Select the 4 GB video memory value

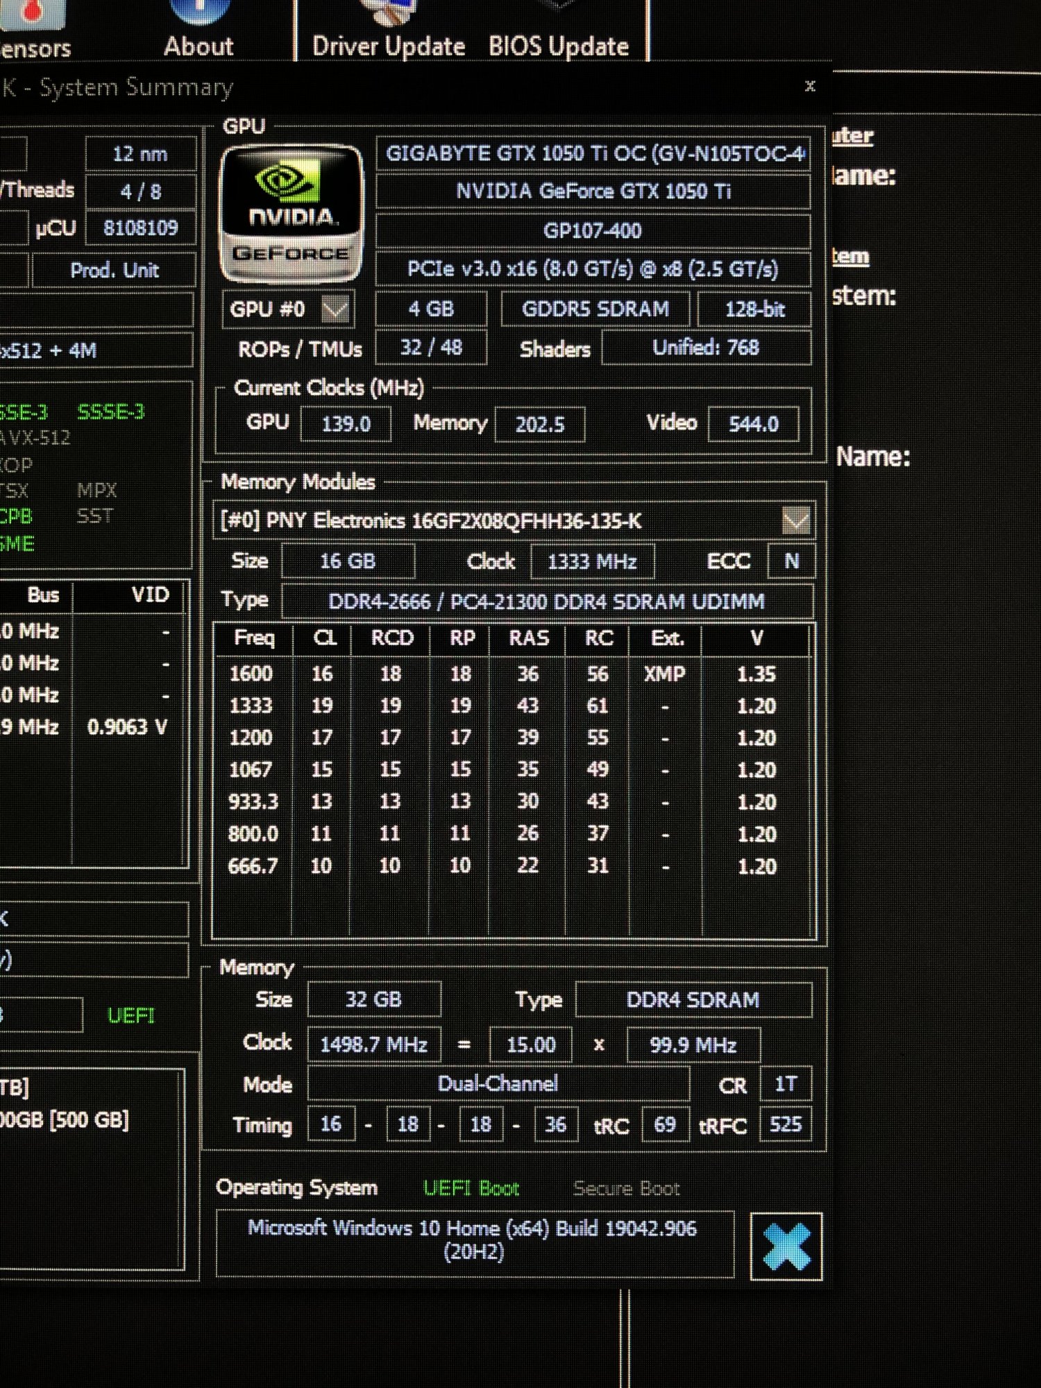click(x=431, y=309)
